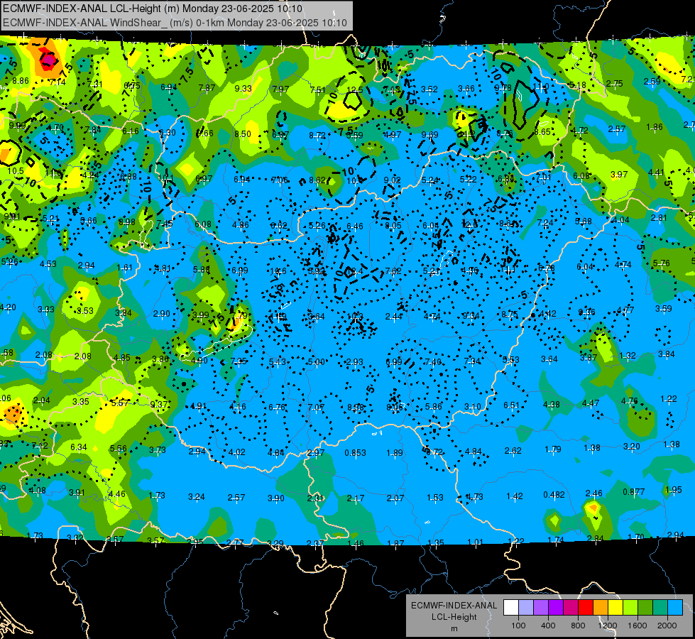695x639 pixels.
Task: Select the lime legend swatch above 1600
Action: [630, 608]
